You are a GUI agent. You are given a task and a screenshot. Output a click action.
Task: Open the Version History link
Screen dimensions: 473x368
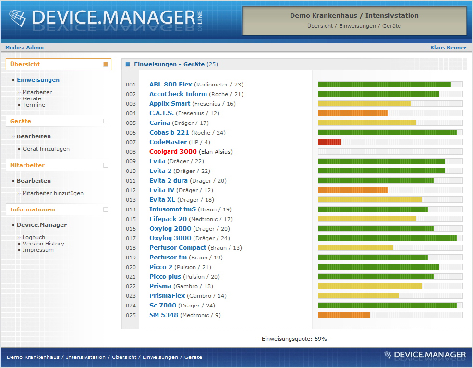(x=43, y=244)
